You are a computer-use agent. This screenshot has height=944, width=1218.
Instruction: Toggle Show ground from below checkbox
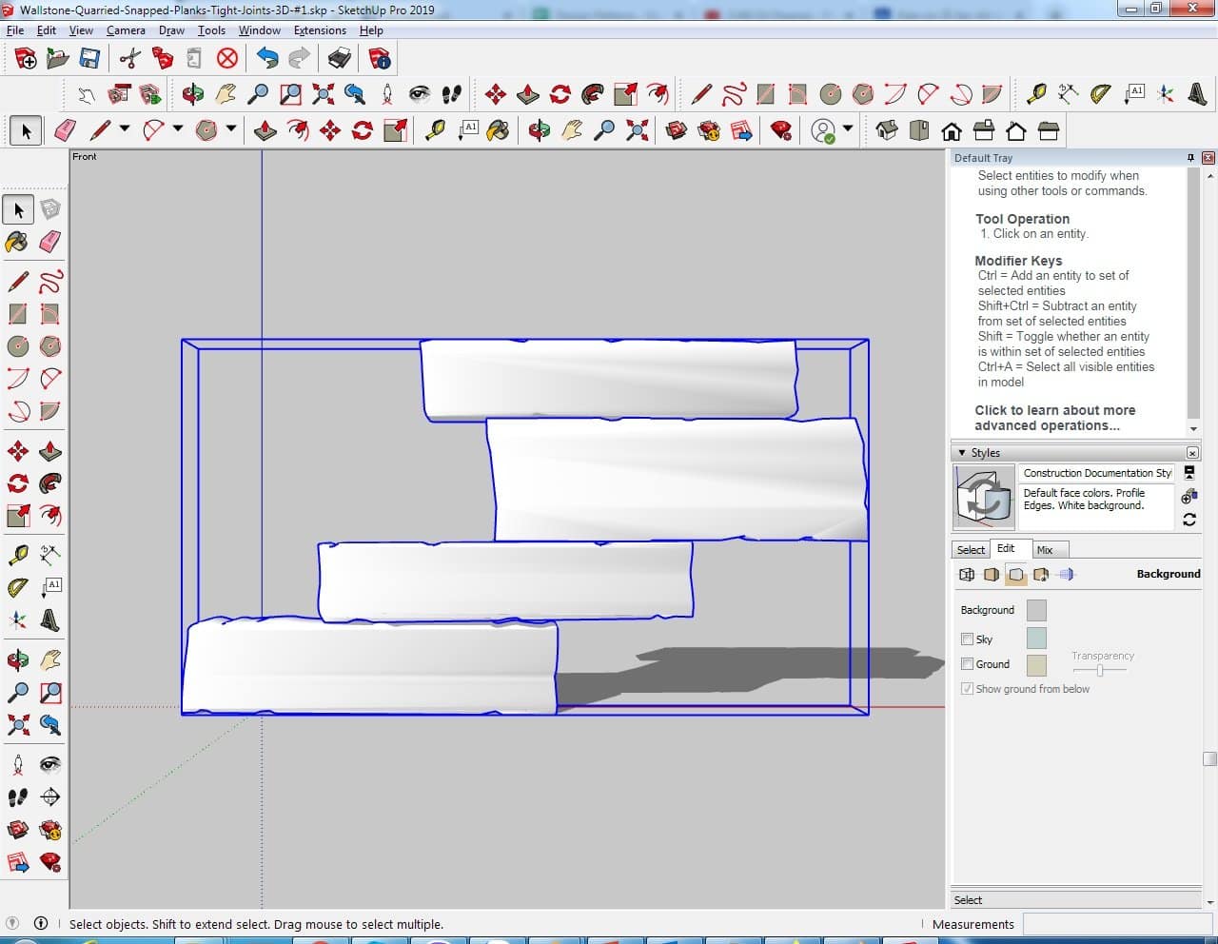coord(968,689)
